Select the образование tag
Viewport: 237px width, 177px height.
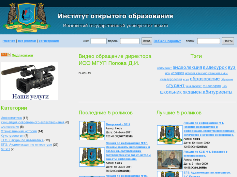(x=205, y=79)
